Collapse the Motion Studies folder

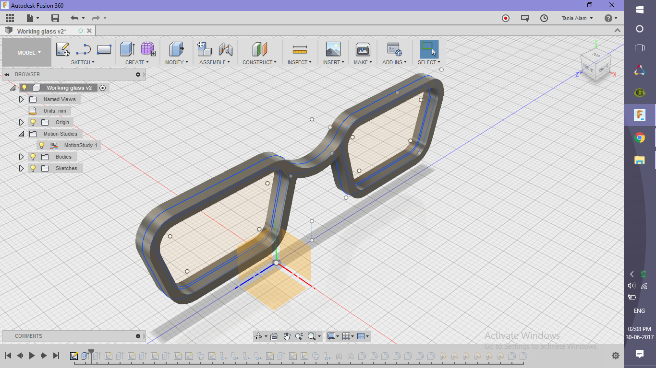(21, 134)
